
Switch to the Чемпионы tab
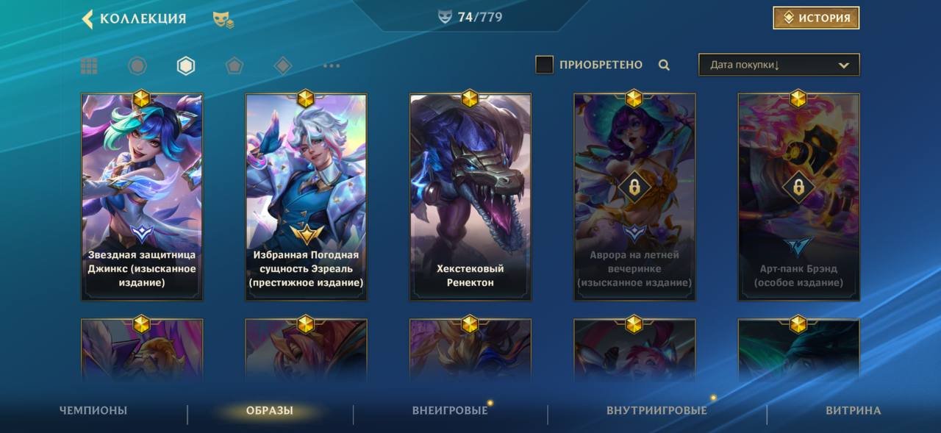pos(93,410)
